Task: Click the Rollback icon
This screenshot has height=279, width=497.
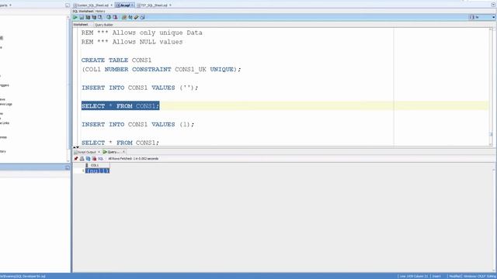Action: pos(115,17)
